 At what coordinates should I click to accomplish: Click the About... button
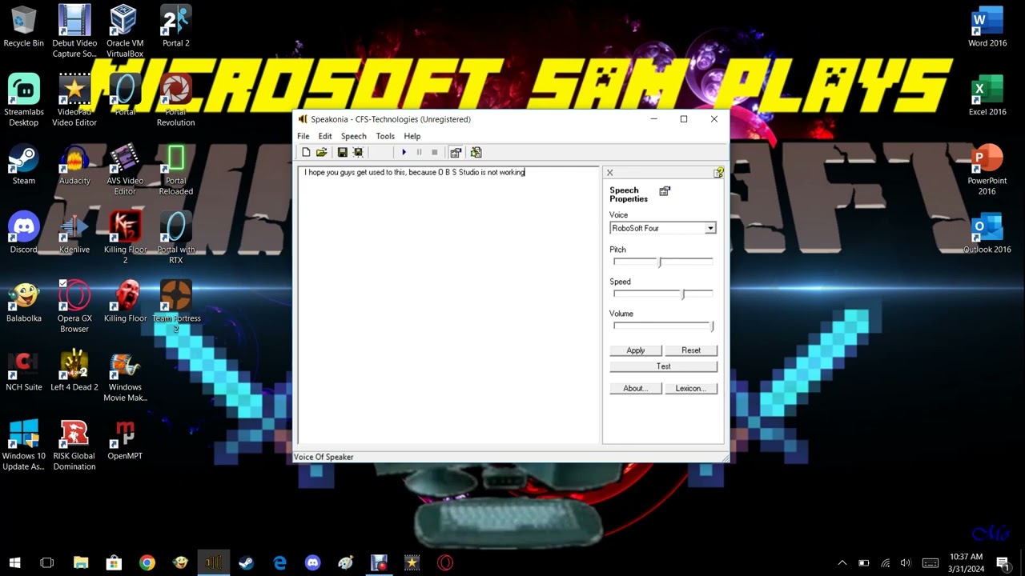click(636, 388)
